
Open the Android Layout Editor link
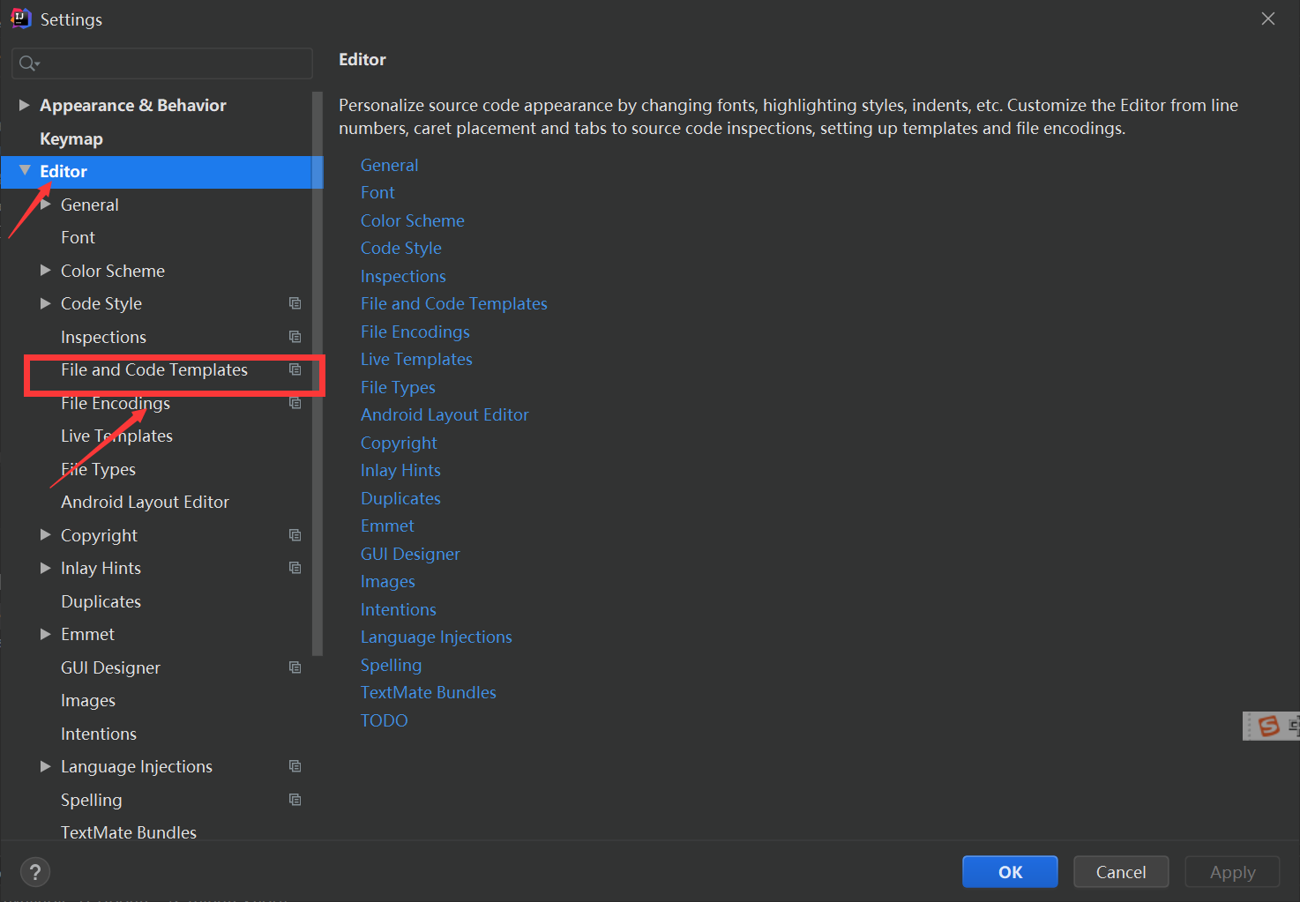[x=445, y=414]
